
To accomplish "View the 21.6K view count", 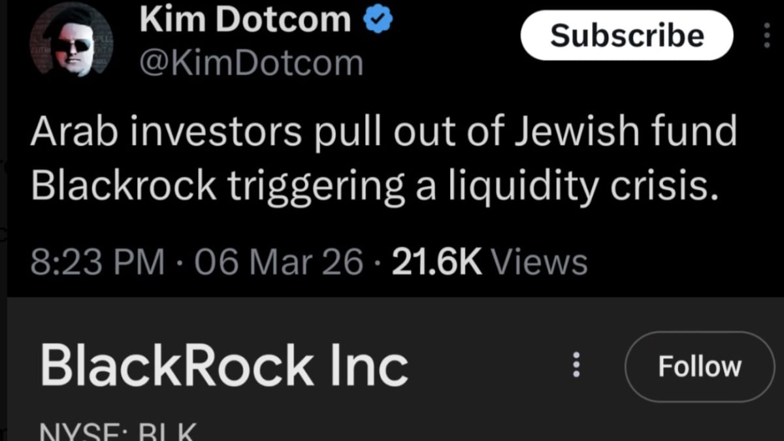I will [x=437, y=263].
